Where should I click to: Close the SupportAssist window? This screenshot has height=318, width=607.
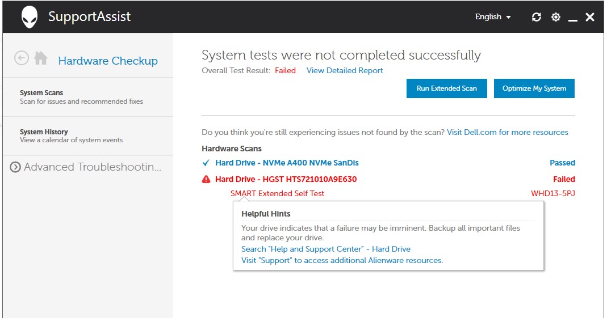(590, 17)
